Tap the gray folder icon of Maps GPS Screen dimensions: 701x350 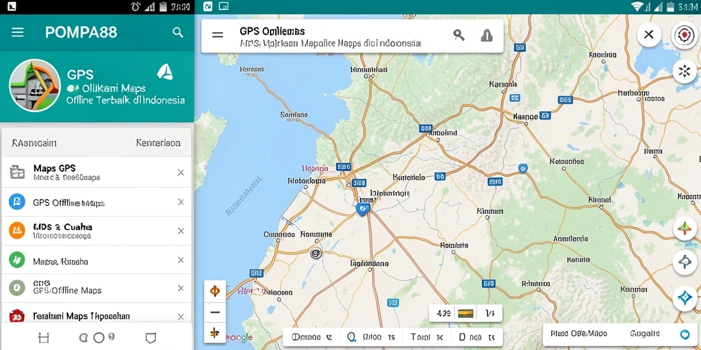(x=17, y=172)
